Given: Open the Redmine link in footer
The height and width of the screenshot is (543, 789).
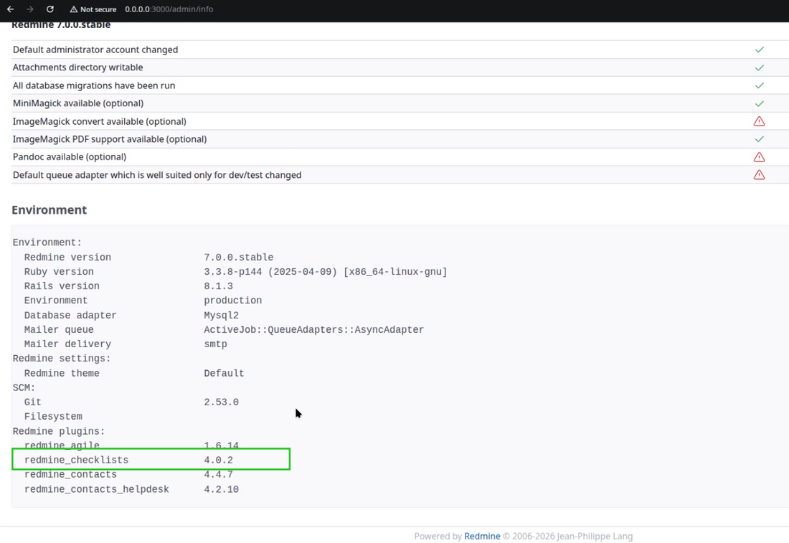Looking at the screenshot, I should tap(482, 536).
